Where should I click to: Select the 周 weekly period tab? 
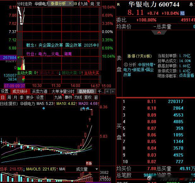click(x=9, y=97)
